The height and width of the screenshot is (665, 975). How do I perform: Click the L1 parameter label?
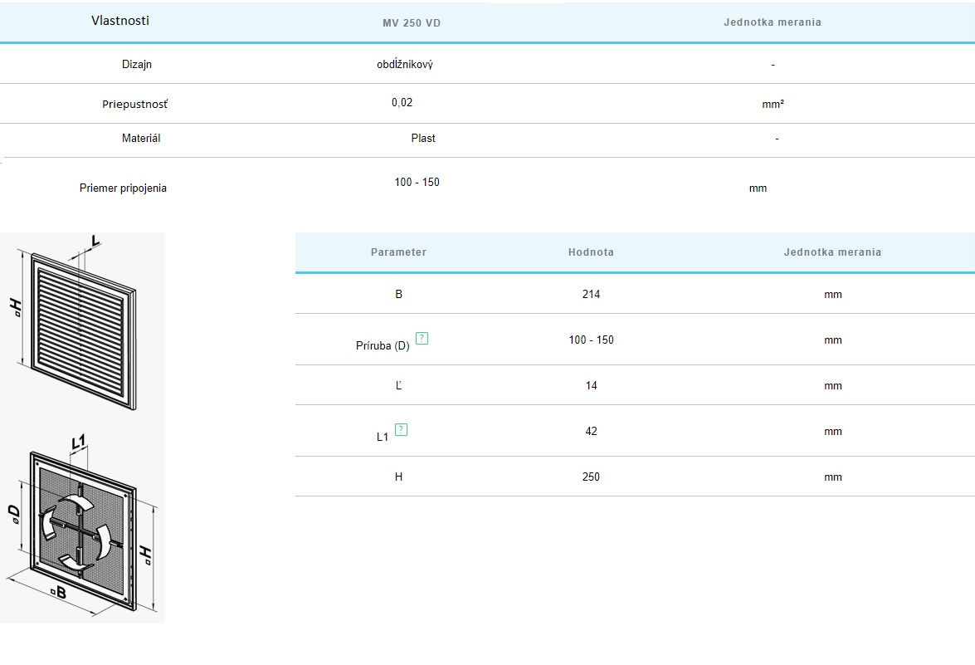pyautogui.click(x=383, y=437)
